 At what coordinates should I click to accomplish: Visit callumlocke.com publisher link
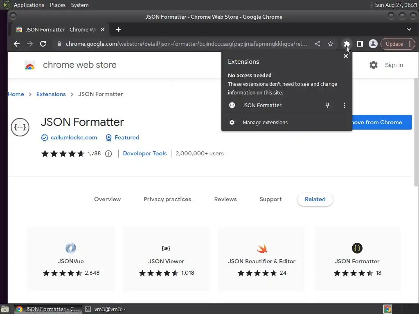tap(74, 137)
